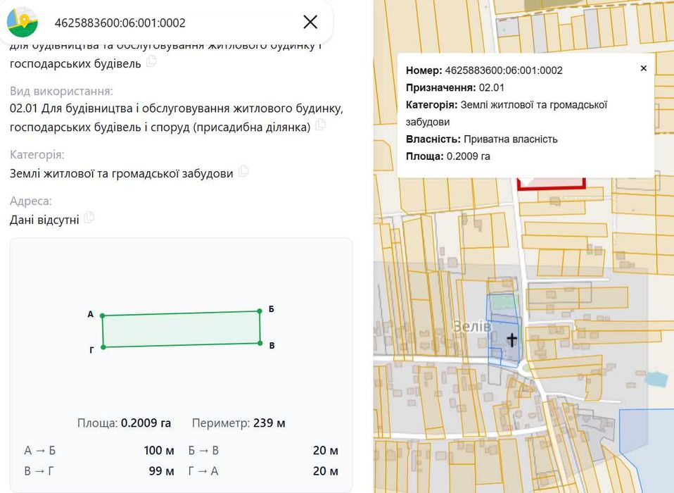Click the 'Категорія:' label in left panel
The width and height of the screenshot is (674, 493).
[x=37, y=155]
